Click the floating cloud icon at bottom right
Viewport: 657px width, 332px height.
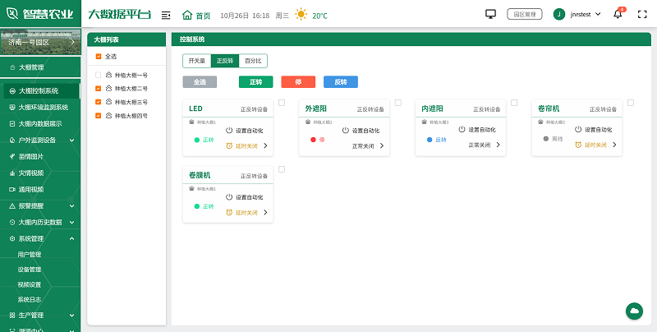(x=634, y=310)
